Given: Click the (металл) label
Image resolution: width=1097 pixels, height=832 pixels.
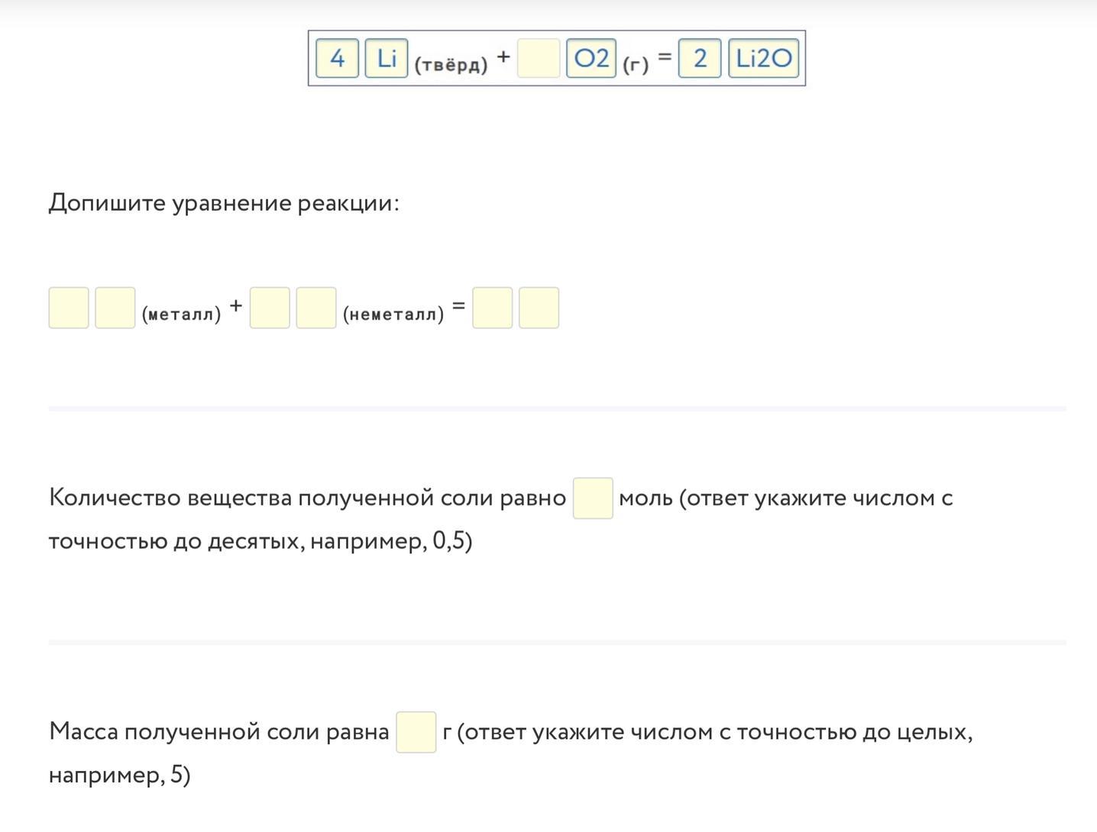Looking at the screenshot, I should (x=181, y=314).
